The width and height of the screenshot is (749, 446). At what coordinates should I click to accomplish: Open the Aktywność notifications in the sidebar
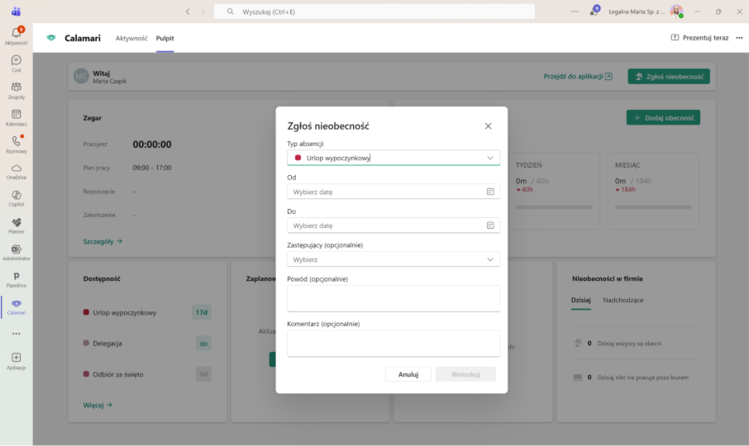17,36
